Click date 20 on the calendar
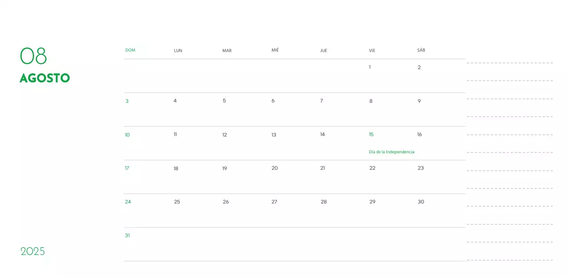 pos(275,168)
